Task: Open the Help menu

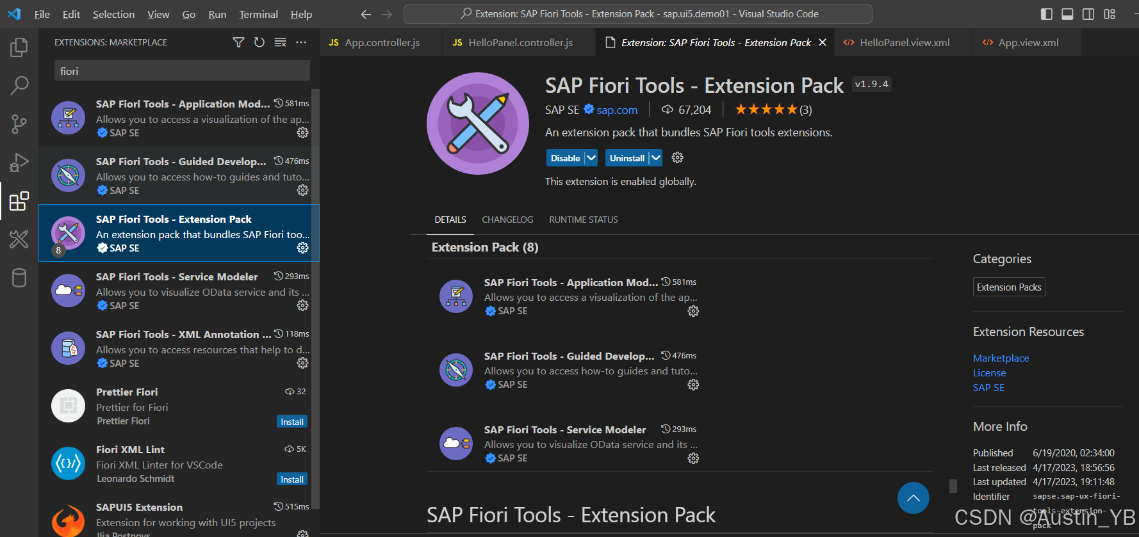Action: 301,14
